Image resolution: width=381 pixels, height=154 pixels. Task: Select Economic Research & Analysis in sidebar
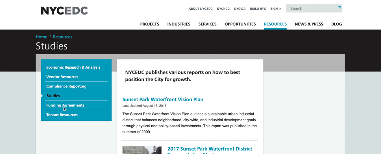tap(73, 67)
